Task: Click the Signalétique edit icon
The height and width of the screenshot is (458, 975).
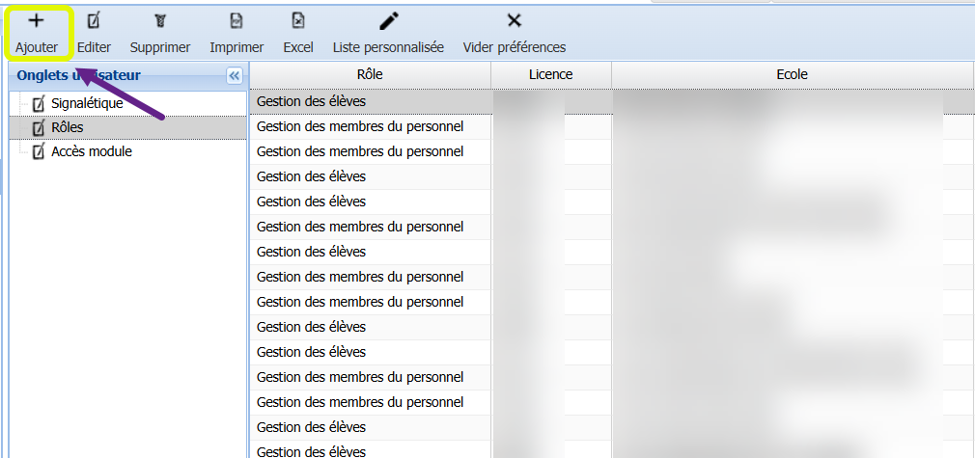Action: [x=39, y=103]
